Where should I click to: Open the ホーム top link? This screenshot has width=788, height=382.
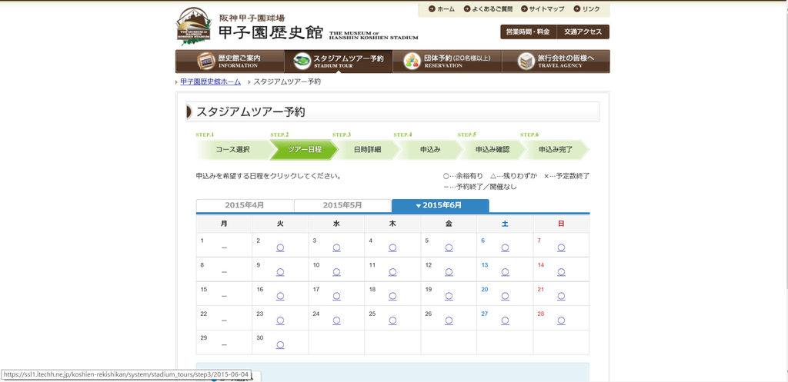pyautogui.click(x=442, y=9)
